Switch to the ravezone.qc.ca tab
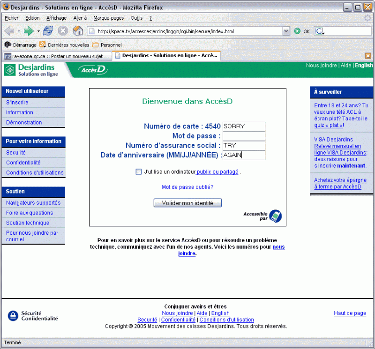Screen dimensions: 375x349 (x=57, y=56)
